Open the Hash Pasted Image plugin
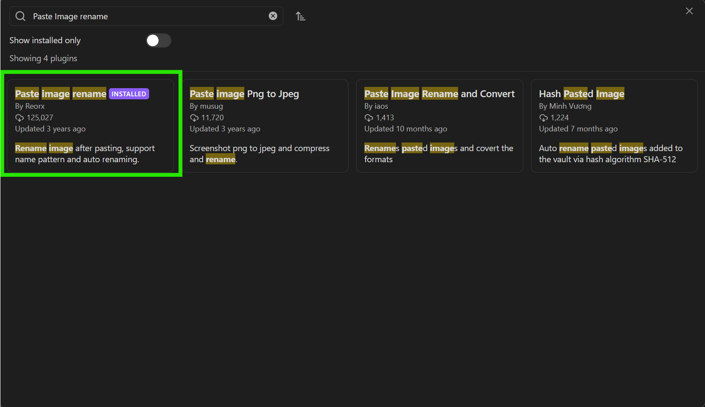The width and height of the screenshot is (705, 407). coord(614,126)
